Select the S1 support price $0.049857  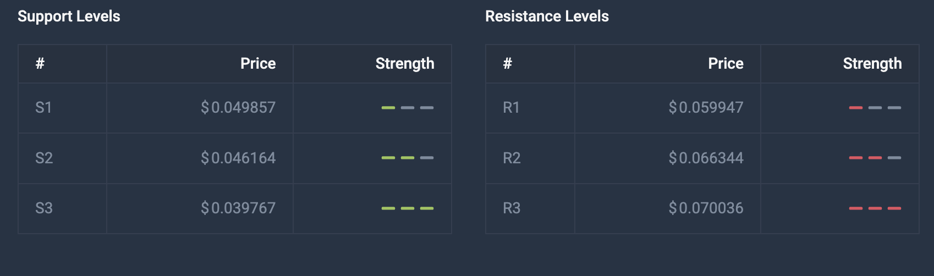pos(238,107)
